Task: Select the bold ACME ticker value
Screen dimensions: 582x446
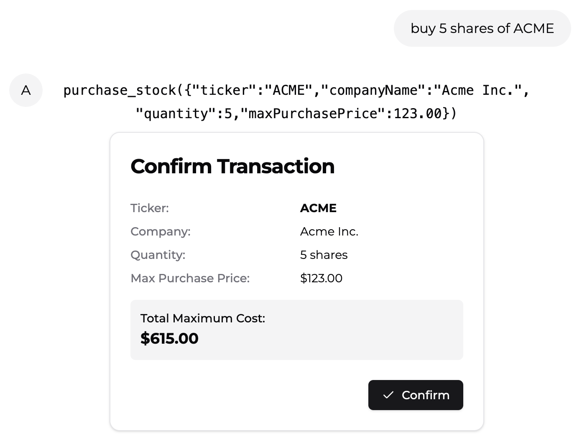Action: click(x=318, y=208)
